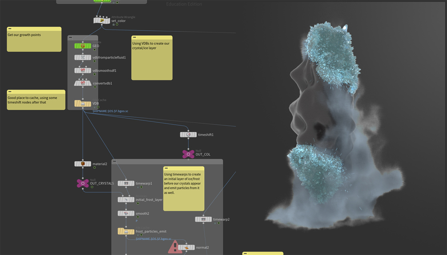Click the OUT_CRYSTALS null node

[x=83, y=183]
